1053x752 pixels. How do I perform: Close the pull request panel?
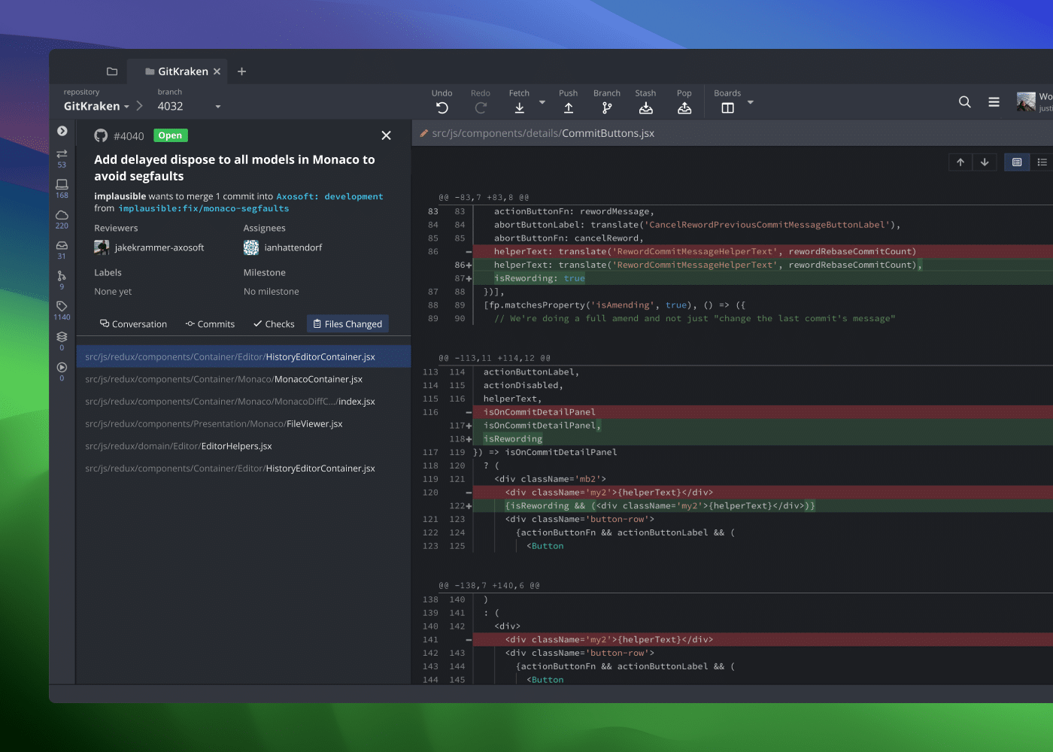pyautogui.click(x=386, y=135)
